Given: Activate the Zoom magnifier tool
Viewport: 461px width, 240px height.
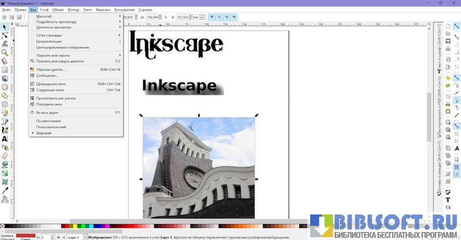Looking at the screenshot, I should click(x=5, y=52).
